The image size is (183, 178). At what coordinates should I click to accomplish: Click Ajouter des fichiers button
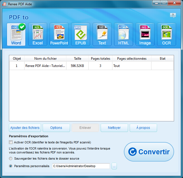[25, 128]
